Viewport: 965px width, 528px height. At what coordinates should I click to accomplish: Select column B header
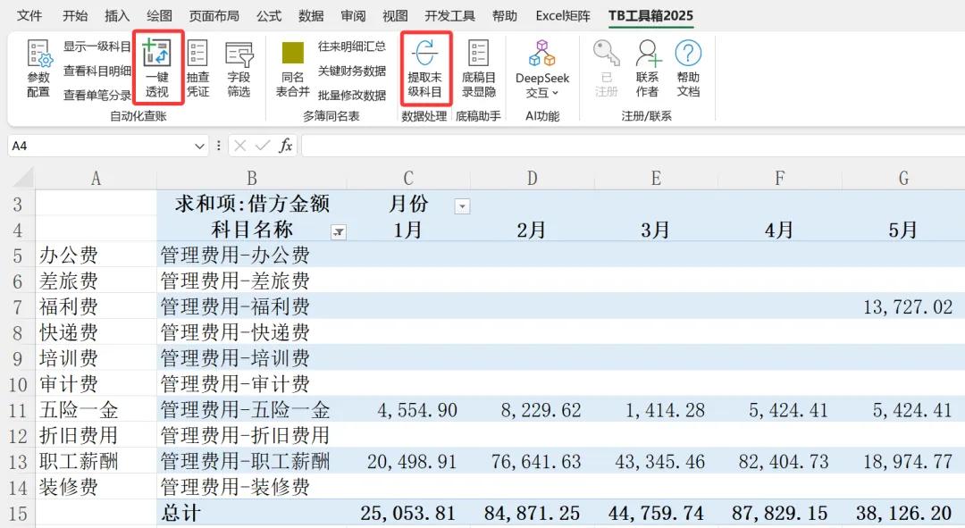click(x=252, y=178)
